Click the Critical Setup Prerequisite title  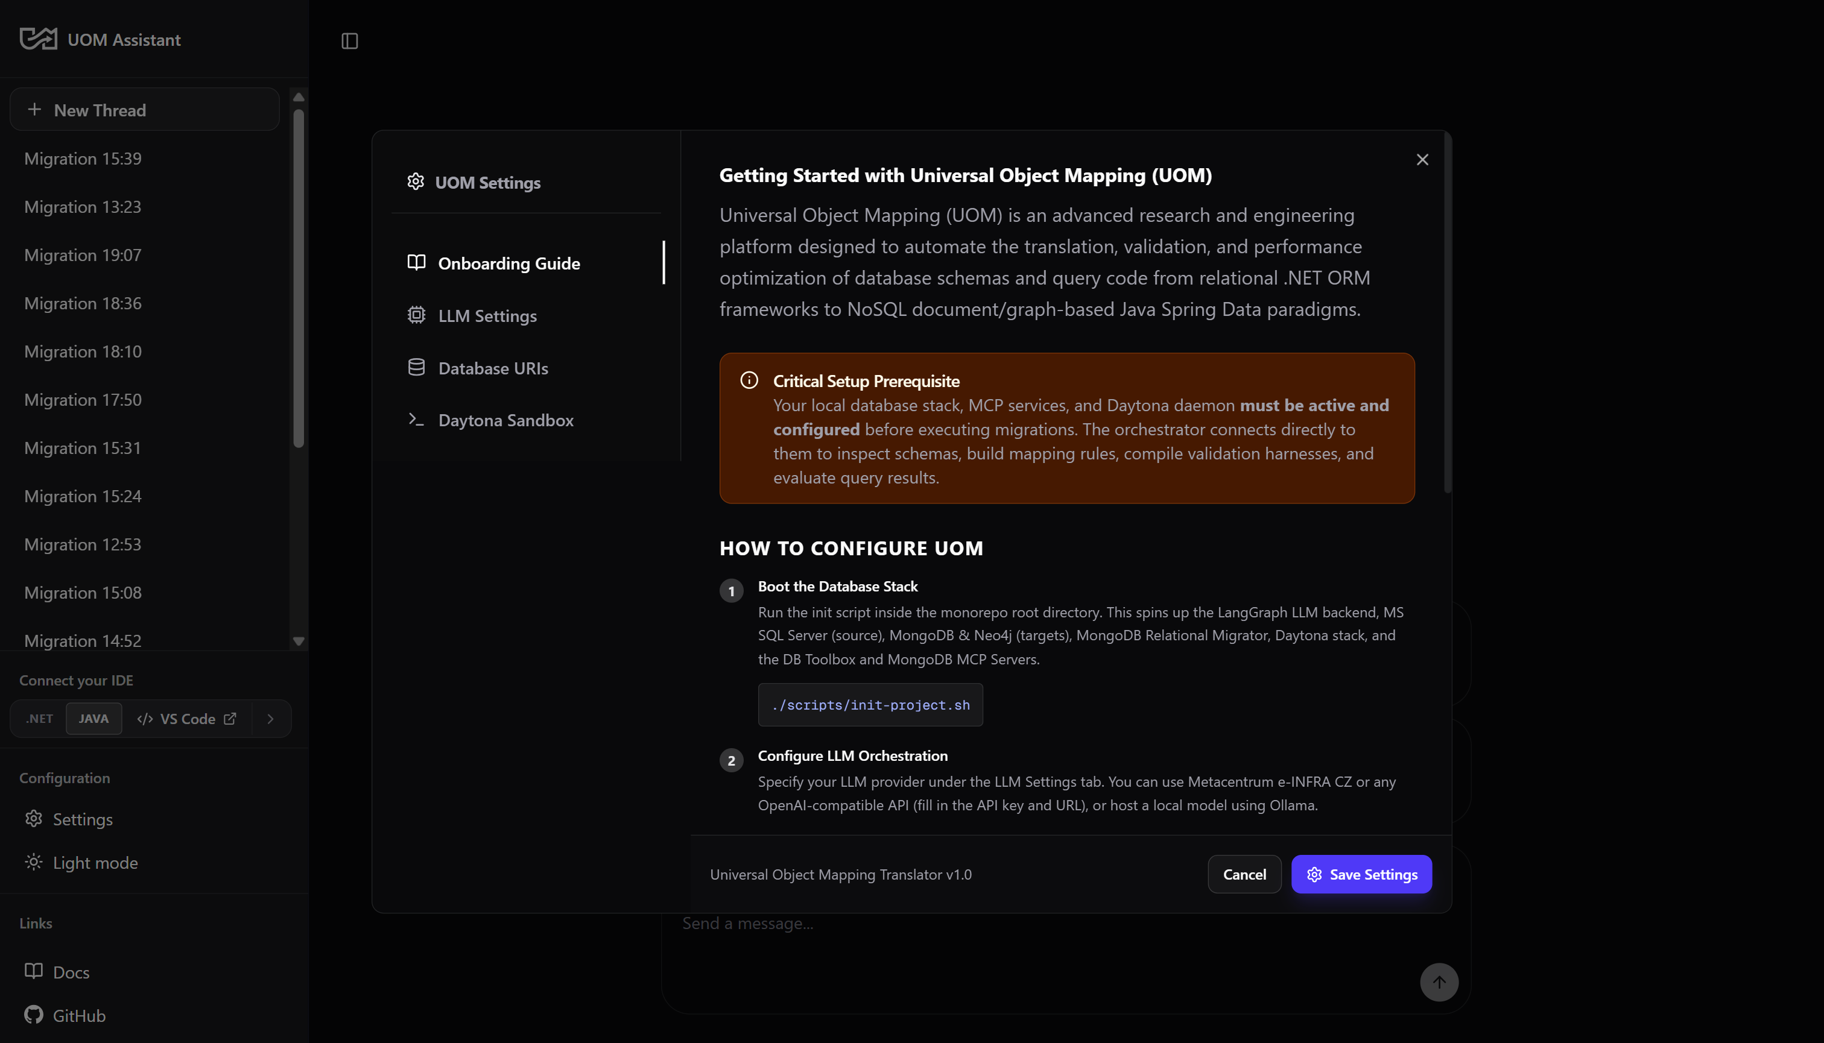coord(866,381)
